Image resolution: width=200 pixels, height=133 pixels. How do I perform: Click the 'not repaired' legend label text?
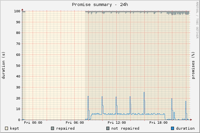coord(125,128)
